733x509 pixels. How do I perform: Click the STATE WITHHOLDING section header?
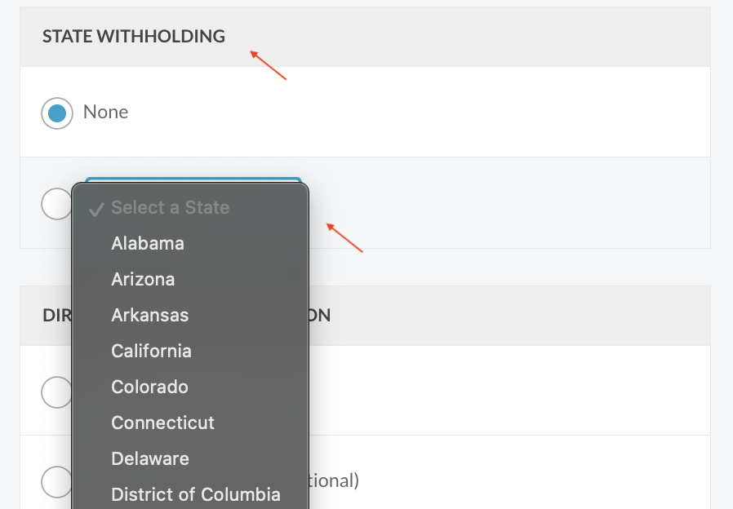134,37
